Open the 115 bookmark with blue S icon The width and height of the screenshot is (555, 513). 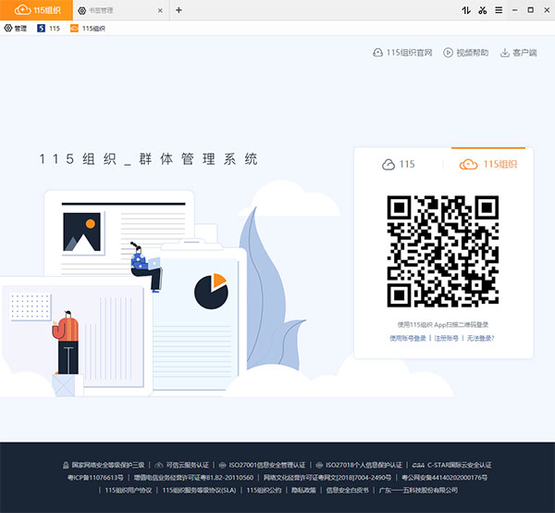click(x=48, y=29)
